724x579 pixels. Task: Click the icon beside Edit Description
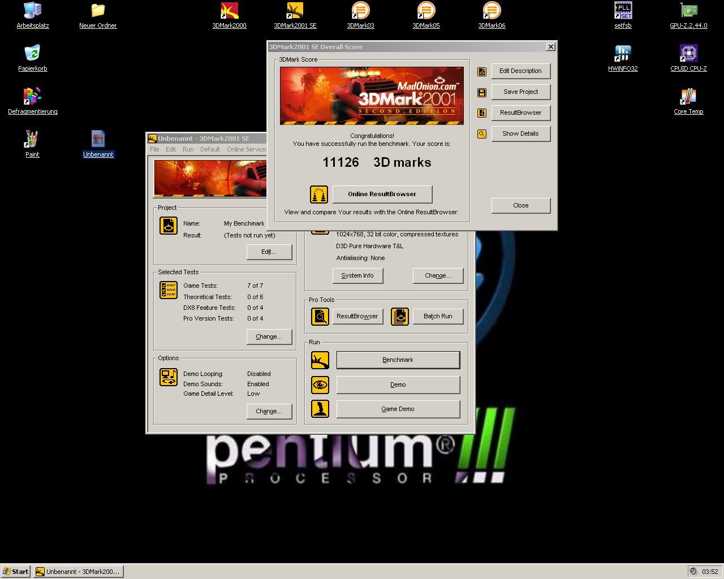point(482,71)
